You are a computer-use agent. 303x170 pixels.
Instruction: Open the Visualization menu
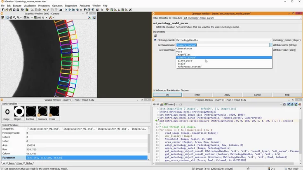[29, 6]
